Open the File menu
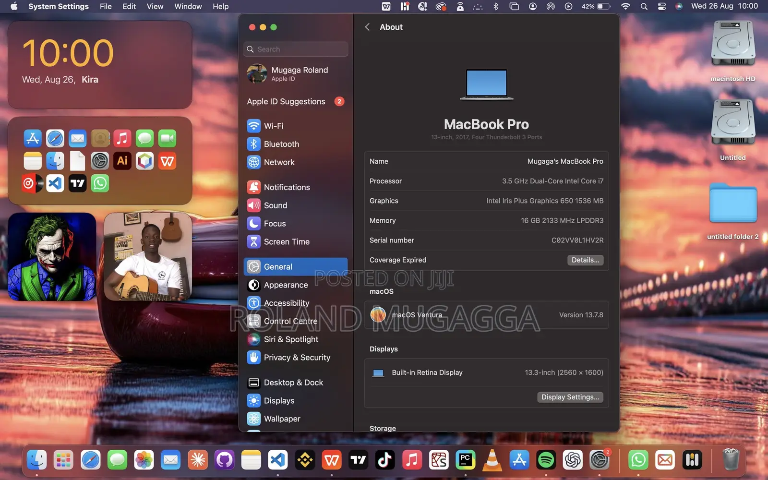The width and height of the screenshot is (768, 480). (106, 7)
